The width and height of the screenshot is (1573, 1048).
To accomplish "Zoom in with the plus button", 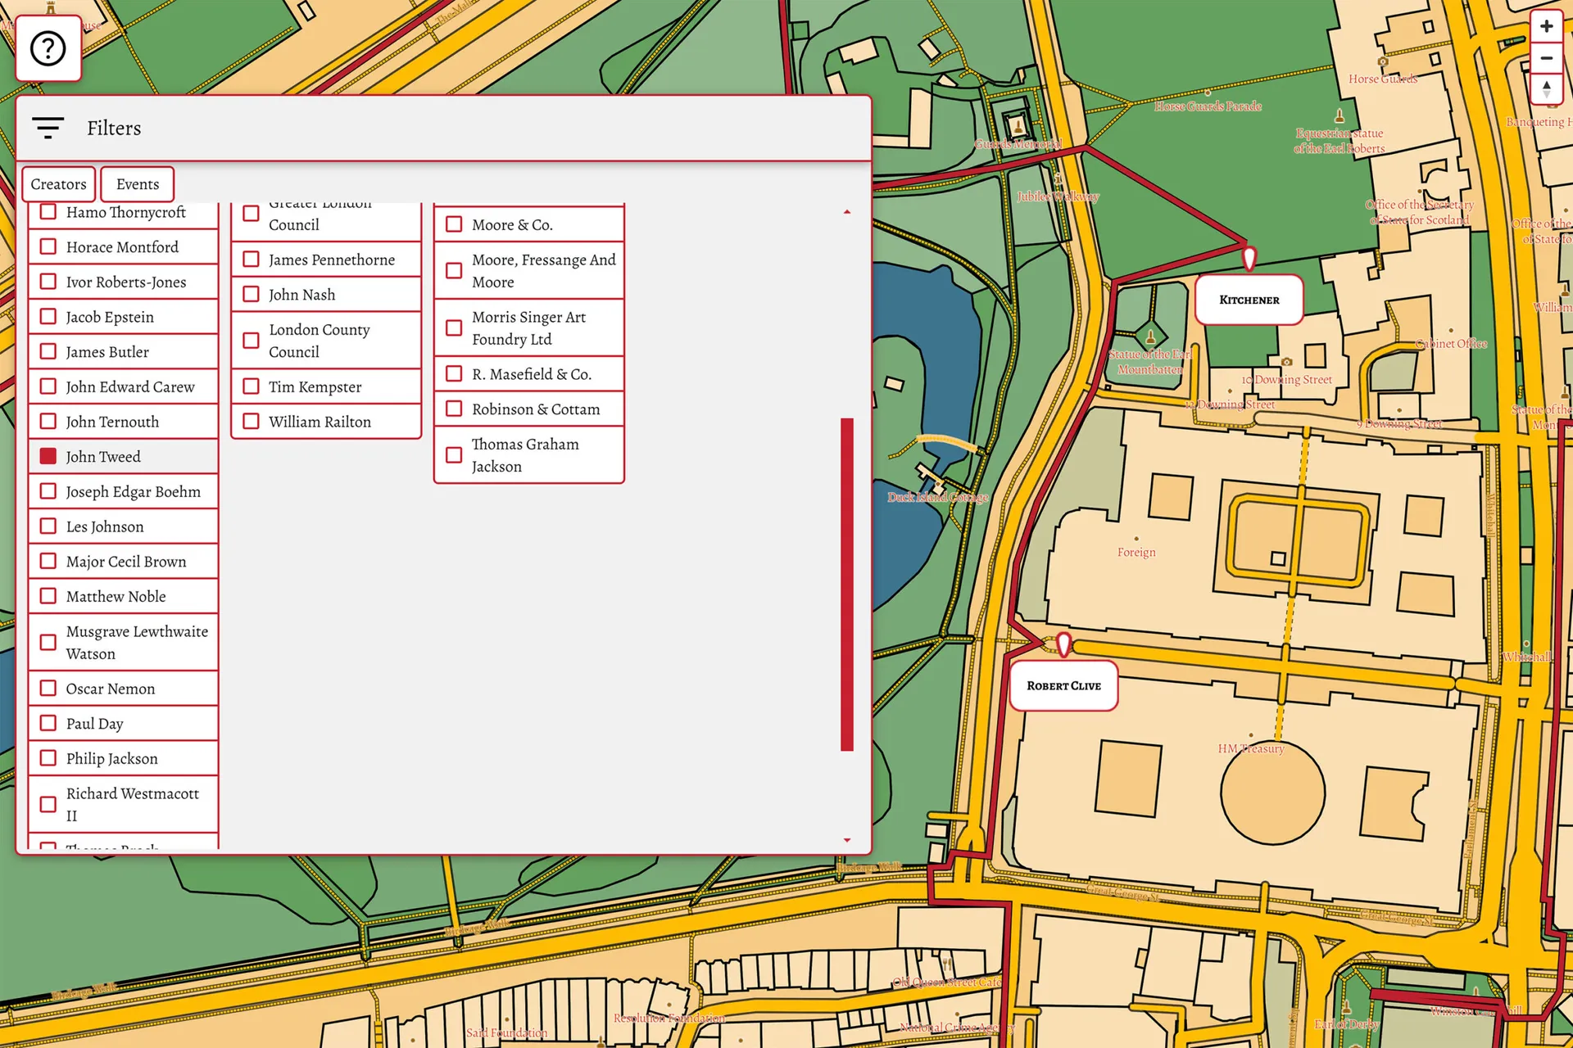I will pyautogui.click(x=1546, y=26).
